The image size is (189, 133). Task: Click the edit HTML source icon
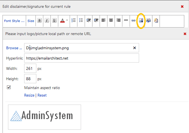coord(156,20)
